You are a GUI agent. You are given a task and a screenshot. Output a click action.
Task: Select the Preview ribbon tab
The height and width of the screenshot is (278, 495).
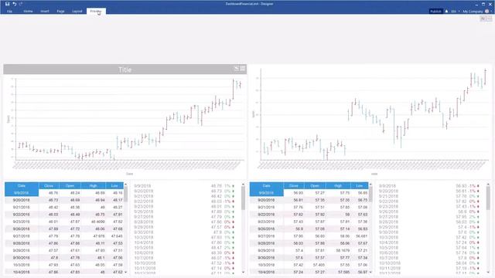(96, 11)
